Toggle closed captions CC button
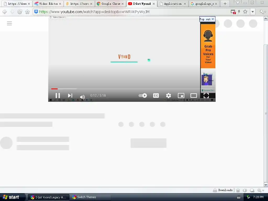This screenshot has width=268, height=201. pos(156,95)
